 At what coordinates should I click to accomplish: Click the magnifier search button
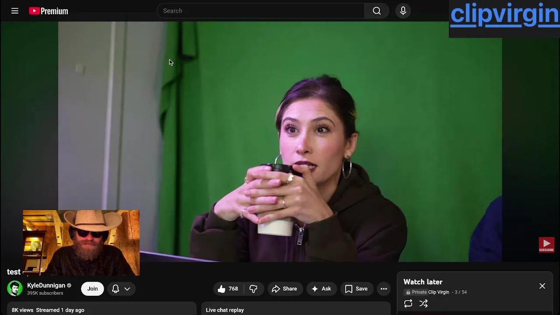(377, 11)
